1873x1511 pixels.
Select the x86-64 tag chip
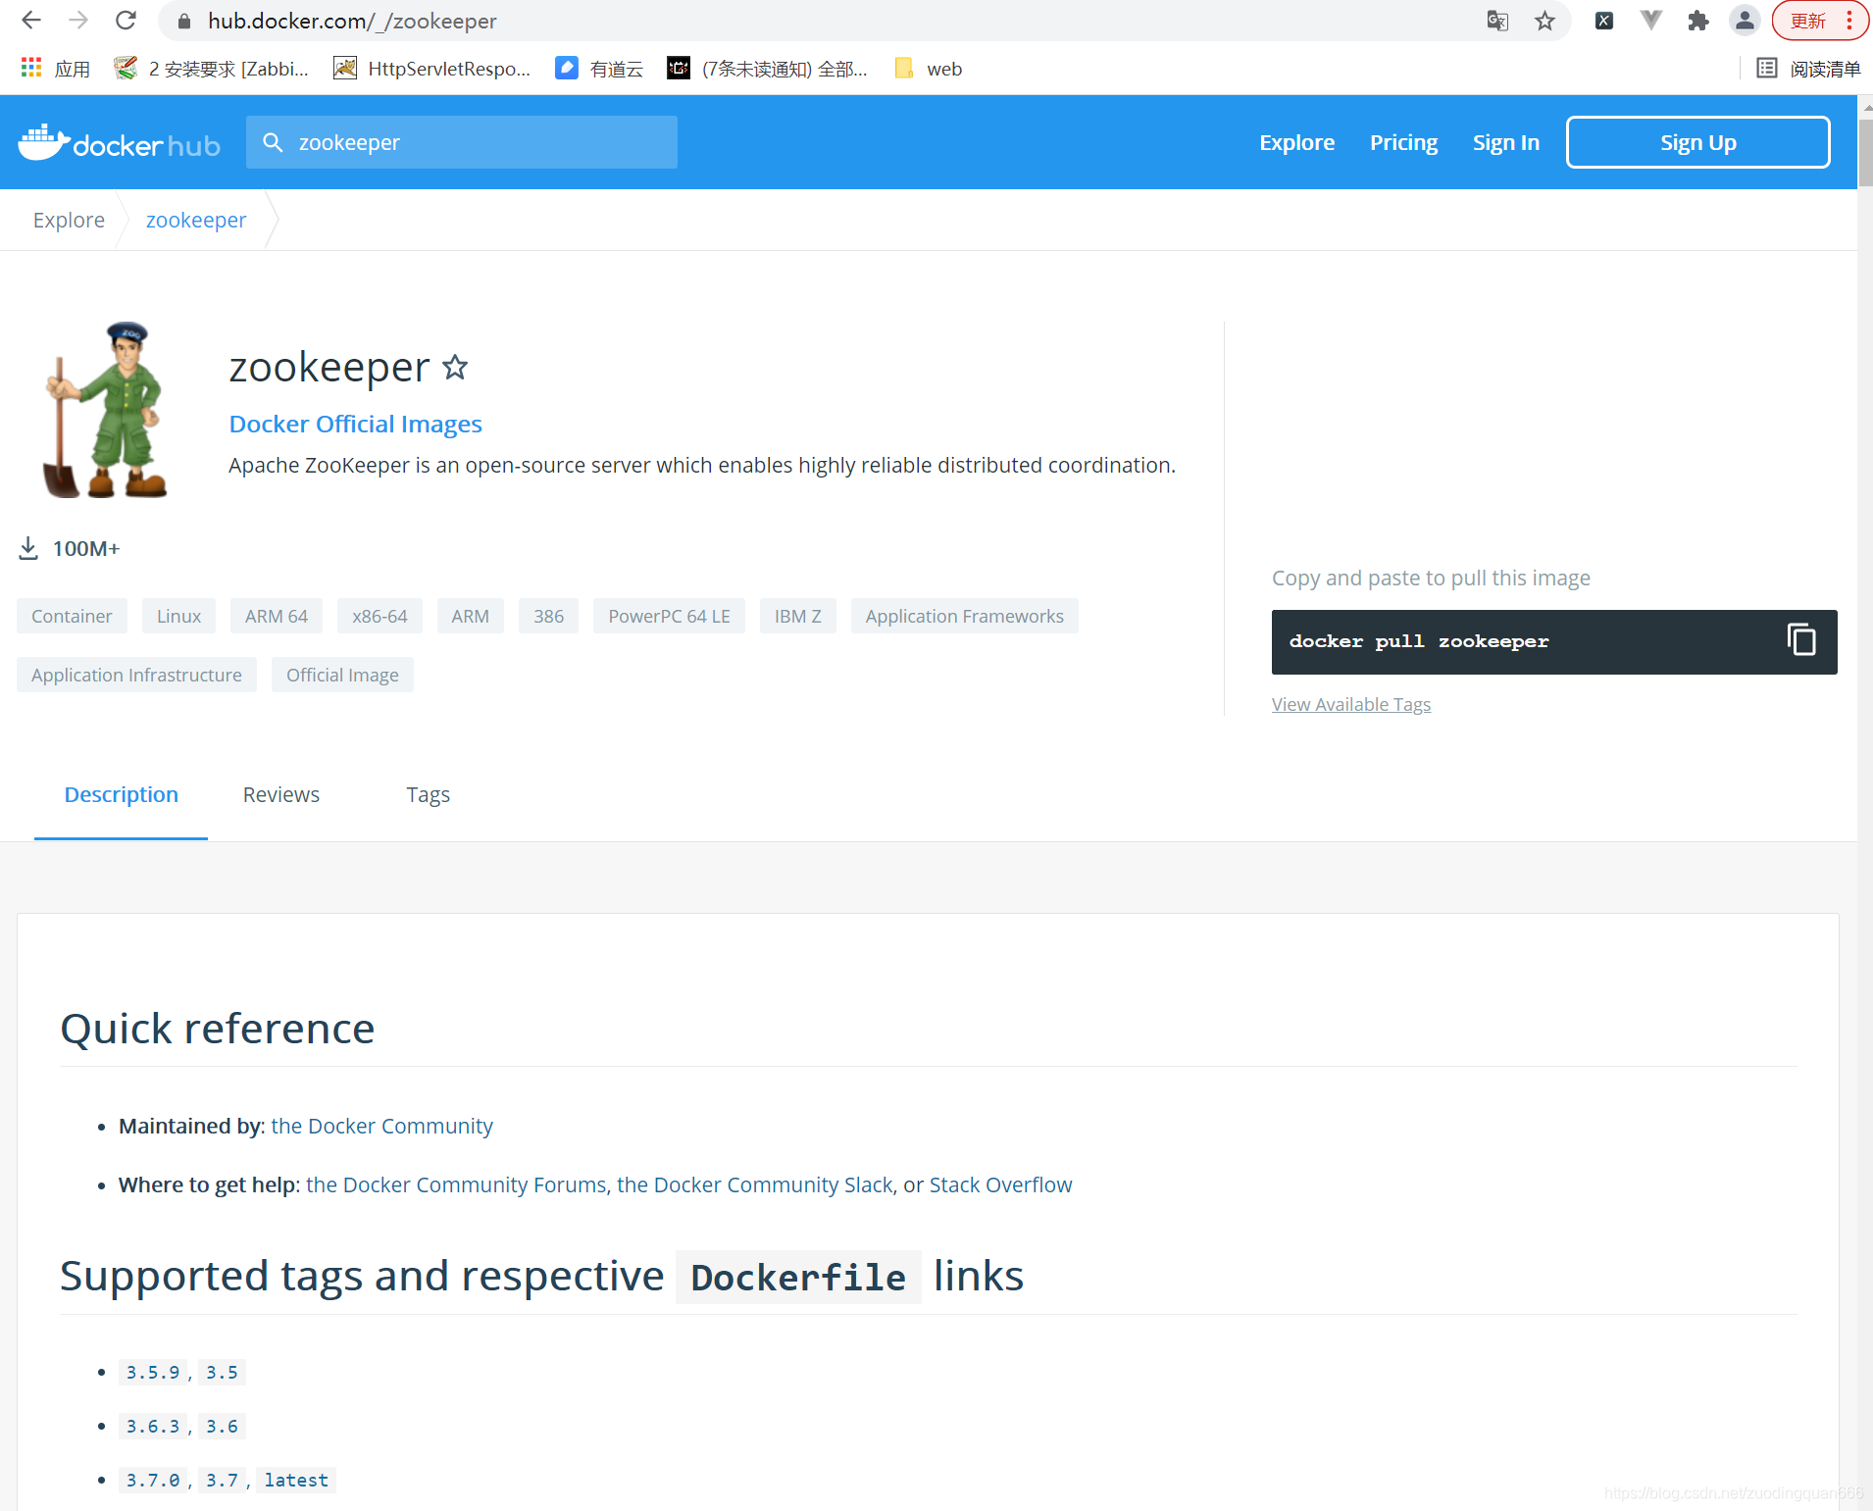pos(380,616)
